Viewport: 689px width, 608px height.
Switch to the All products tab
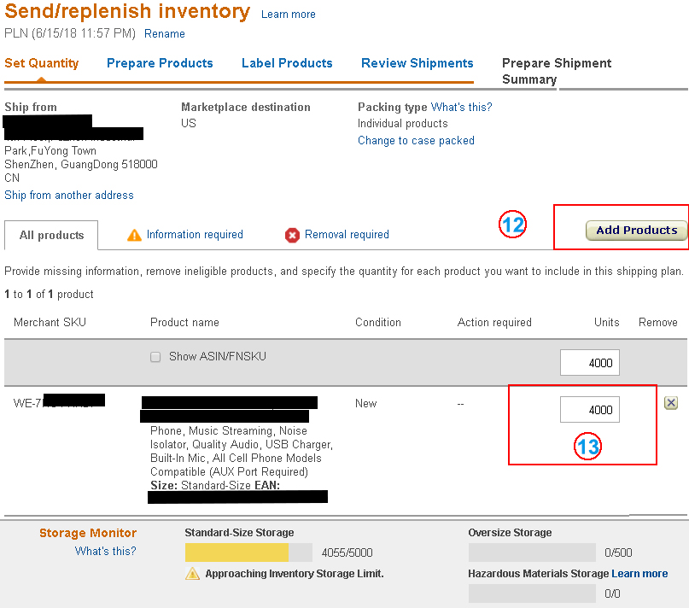[x=51, y=235]
